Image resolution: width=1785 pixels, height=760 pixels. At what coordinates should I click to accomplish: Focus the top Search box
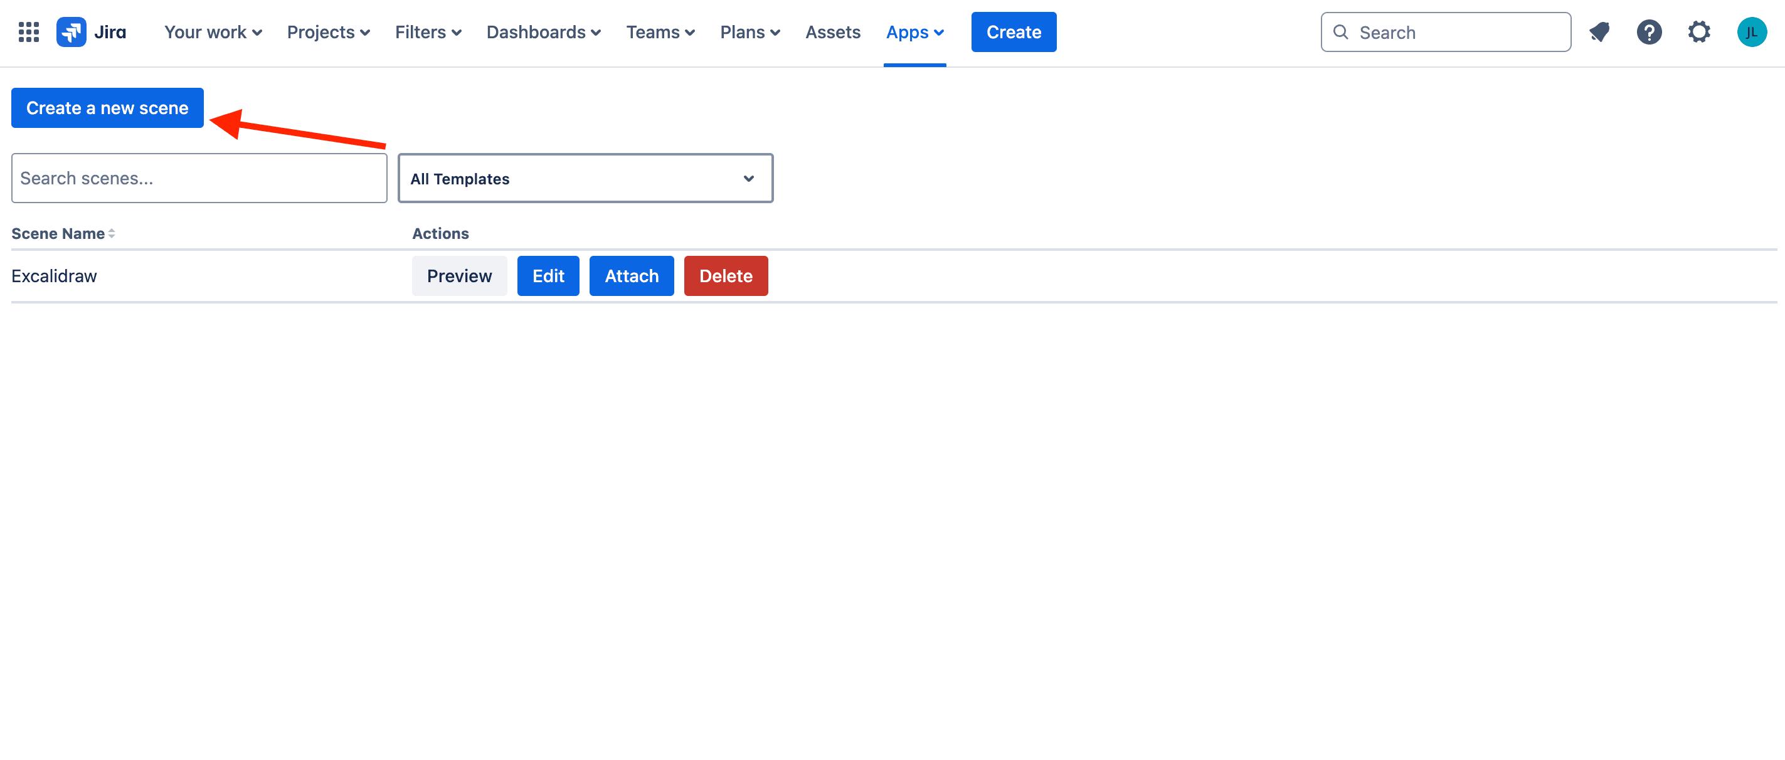pos(1446,32)
